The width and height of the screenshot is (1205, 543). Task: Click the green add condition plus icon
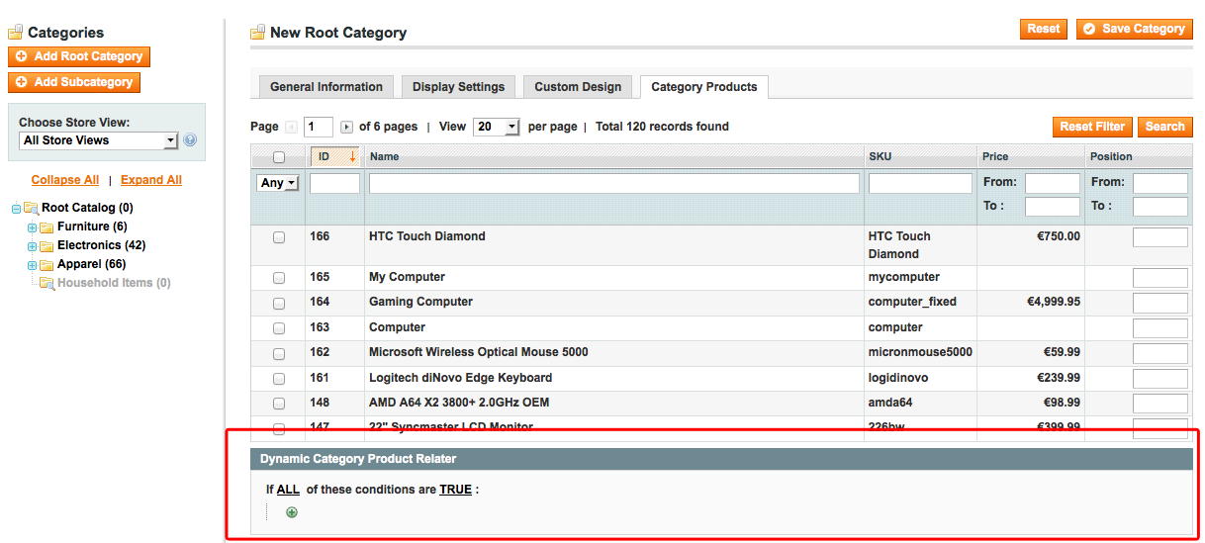coord(292,512)
